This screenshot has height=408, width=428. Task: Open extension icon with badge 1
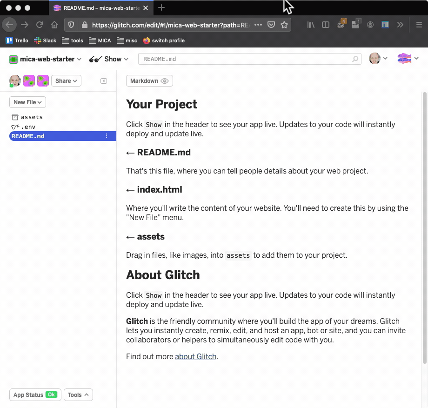356,24
